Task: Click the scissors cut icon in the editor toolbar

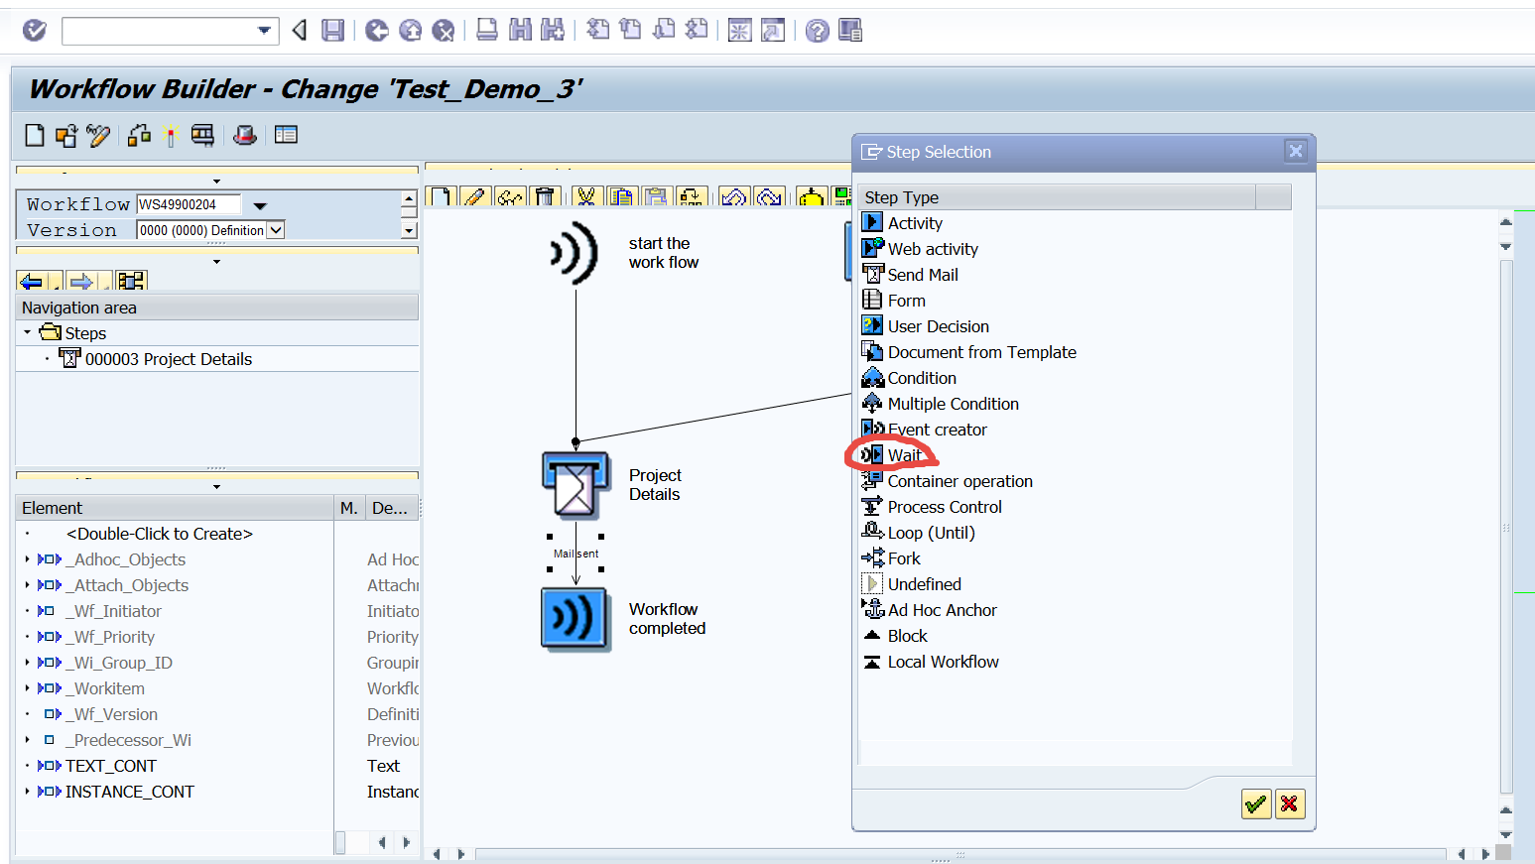Action: [x=586, y=195]
